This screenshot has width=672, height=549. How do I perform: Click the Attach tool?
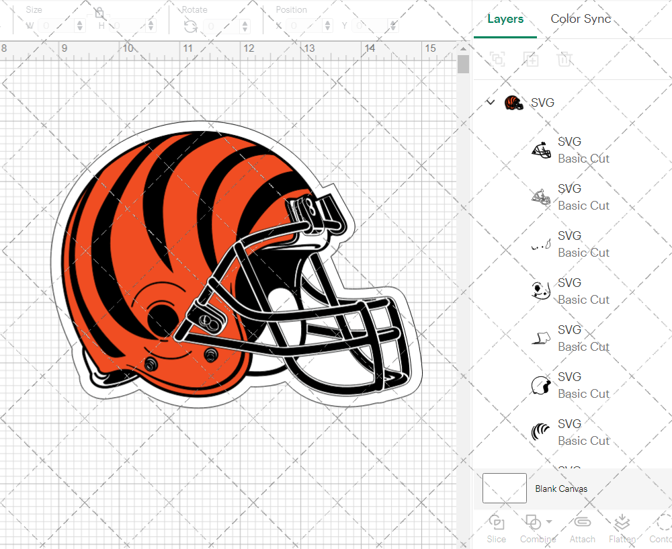[582, 529]
